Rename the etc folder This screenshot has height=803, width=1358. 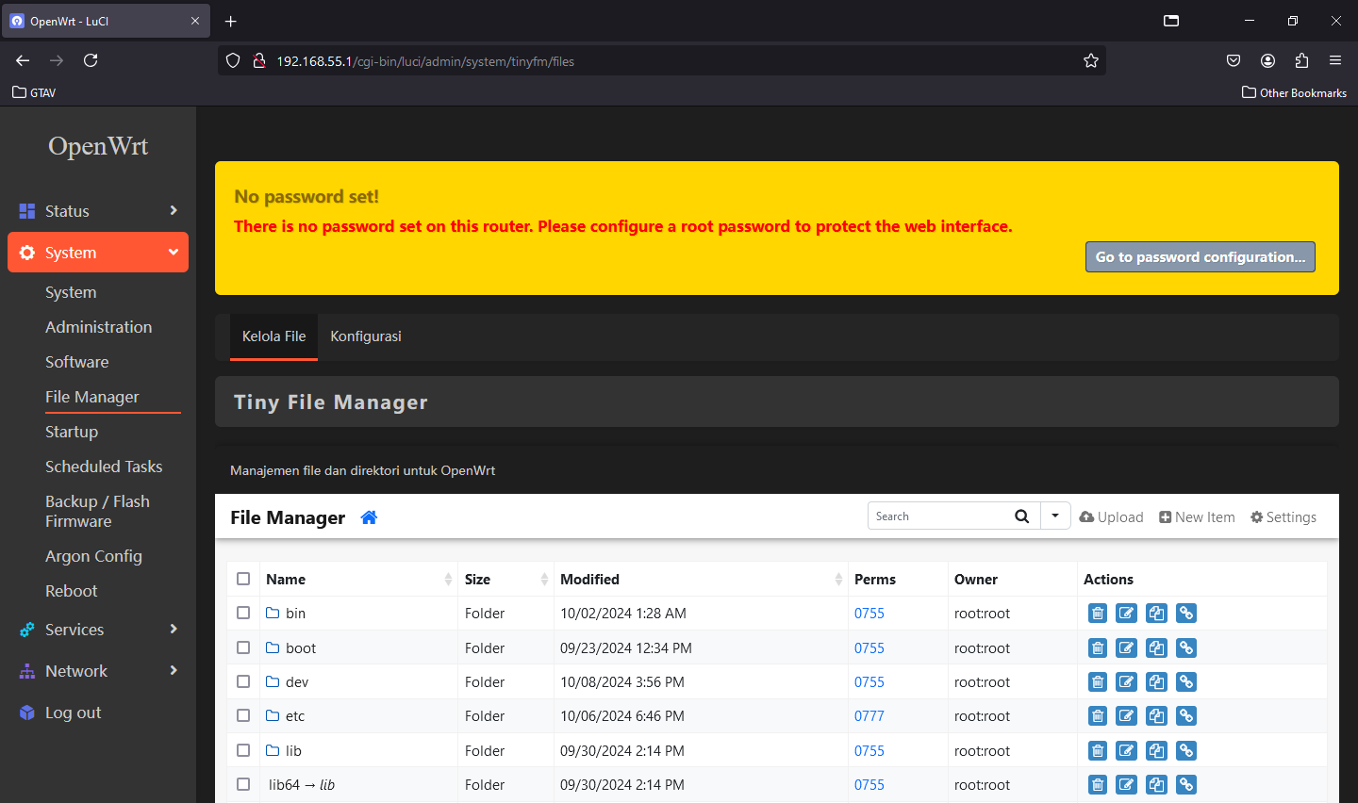coord(1127,716)
